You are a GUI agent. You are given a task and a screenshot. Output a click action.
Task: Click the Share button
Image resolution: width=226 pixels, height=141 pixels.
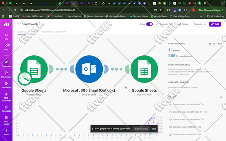(183, 24)
